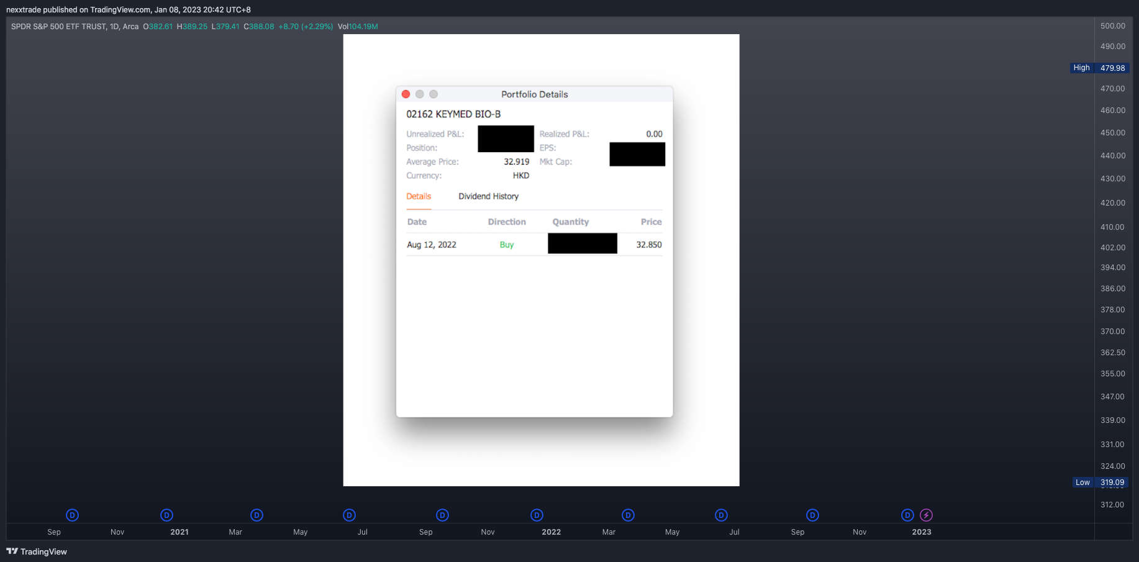
Task: Click the Date column header
Action: pyautogui.click(x=417, y=222)
